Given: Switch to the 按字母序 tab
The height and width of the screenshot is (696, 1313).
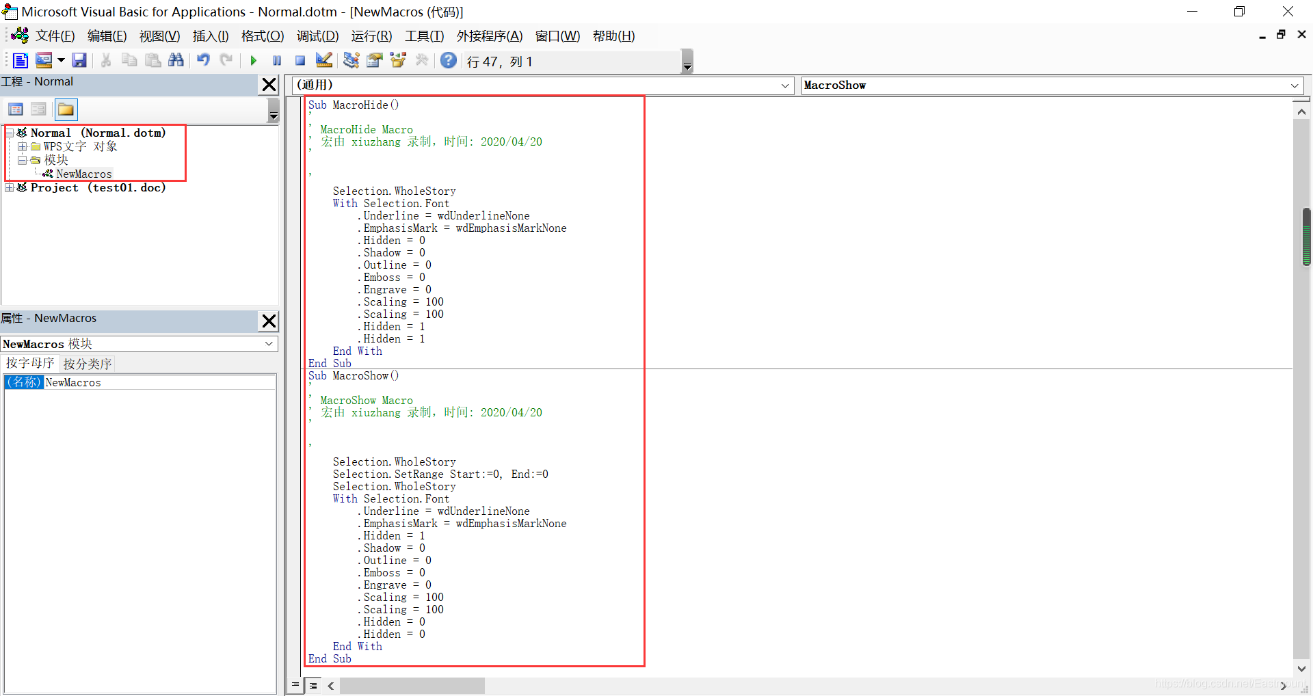Looking at the screenshot, I should point(30,363).
